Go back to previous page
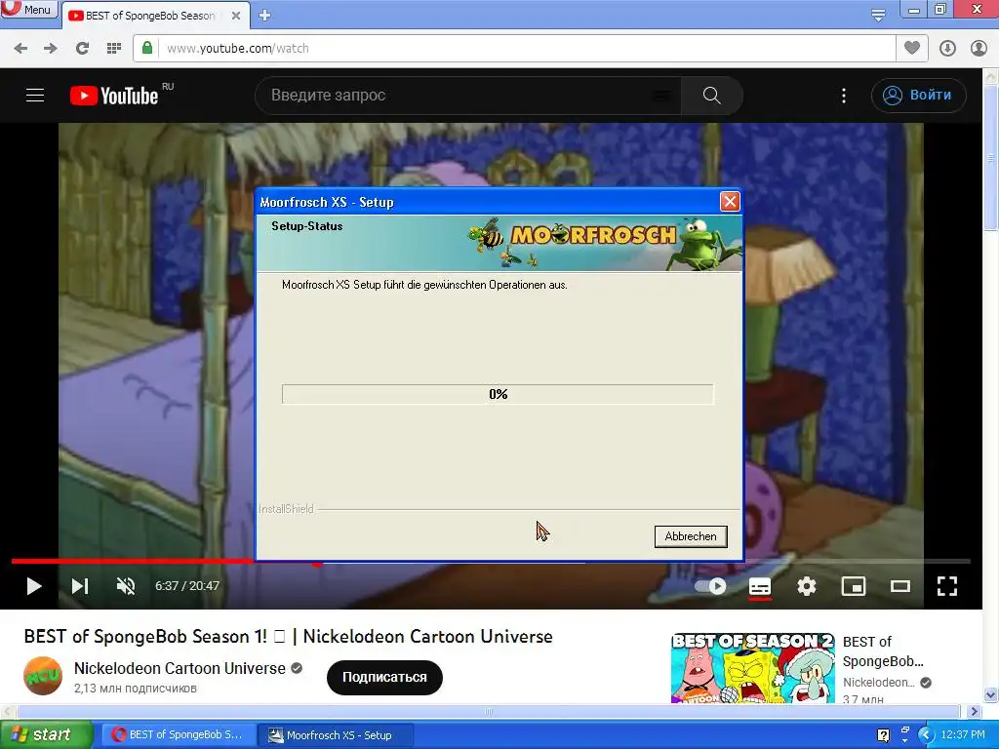999x749 pixels. (20, 49)
